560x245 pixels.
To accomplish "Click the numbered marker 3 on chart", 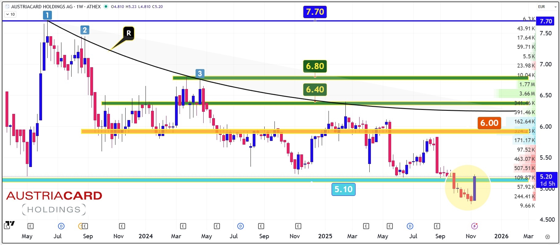I will [x=200, y=73].
